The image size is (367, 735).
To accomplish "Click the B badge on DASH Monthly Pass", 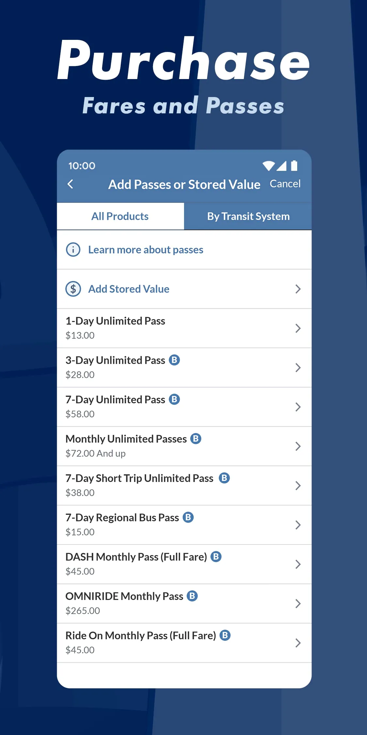I will tap(216, 556).
